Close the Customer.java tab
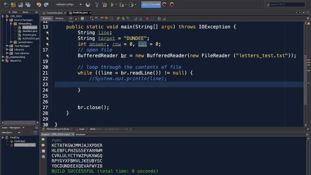The width and height of the screenshot is (311, 175). 65,13
